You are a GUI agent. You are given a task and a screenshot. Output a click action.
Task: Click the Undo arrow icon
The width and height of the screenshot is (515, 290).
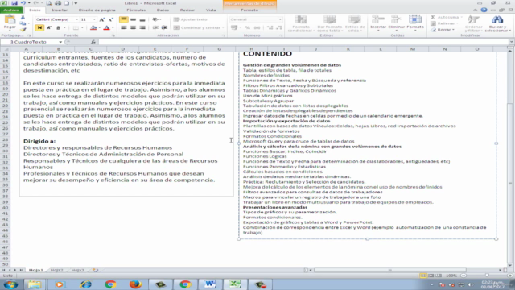tap(23, 3)
